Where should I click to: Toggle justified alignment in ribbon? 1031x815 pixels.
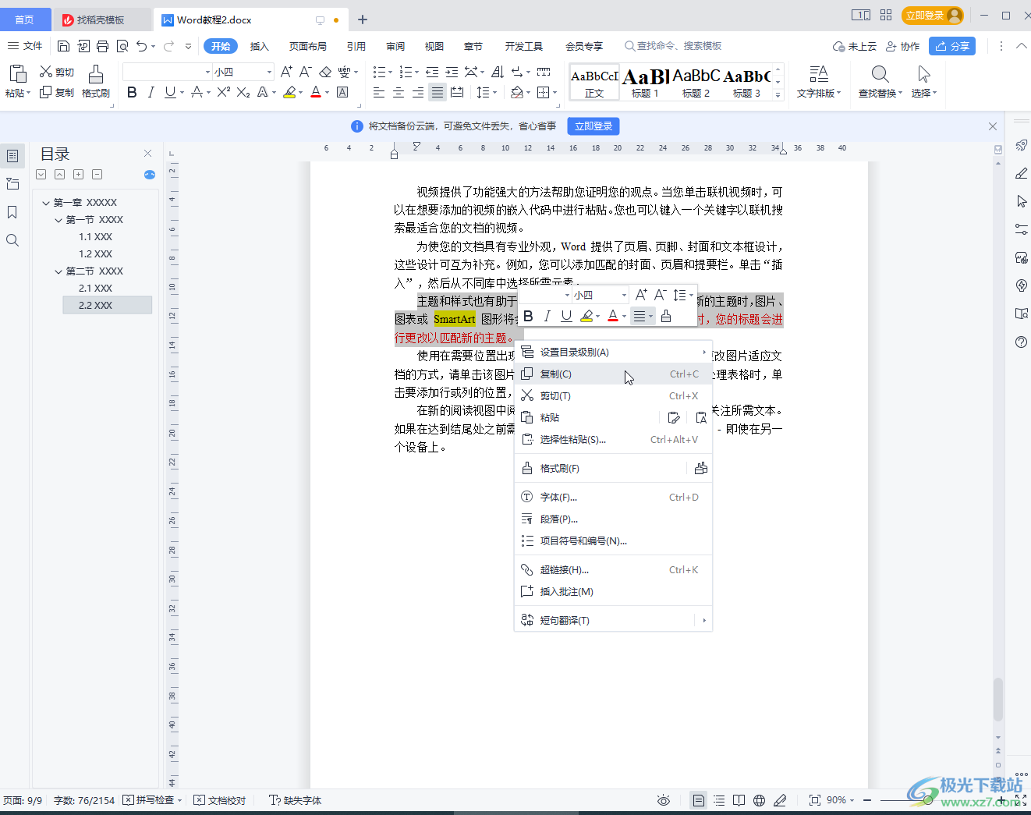coord(438,92)
